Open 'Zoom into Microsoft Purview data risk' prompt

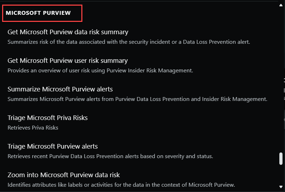click(x=64, y=175)
